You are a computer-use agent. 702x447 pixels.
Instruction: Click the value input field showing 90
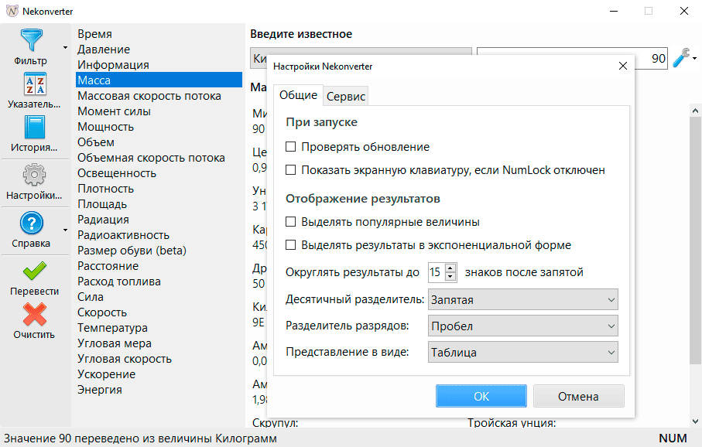tap(572, 58)
